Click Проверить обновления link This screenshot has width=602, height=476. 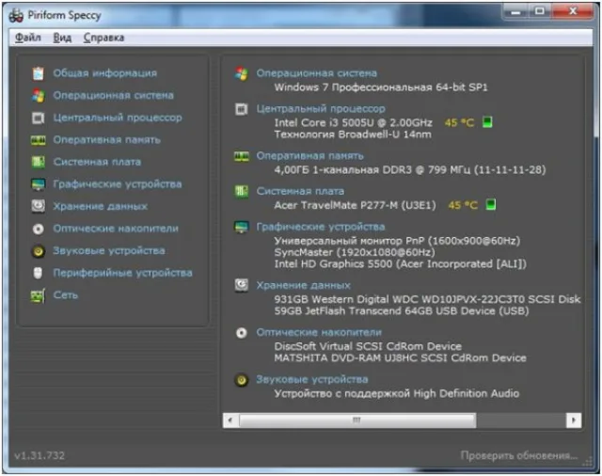click(518, 455)
